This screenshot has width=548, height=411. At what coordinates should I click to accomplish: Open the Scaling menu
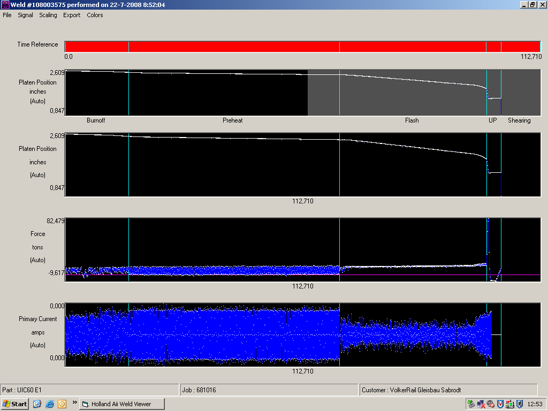point(48,15)
